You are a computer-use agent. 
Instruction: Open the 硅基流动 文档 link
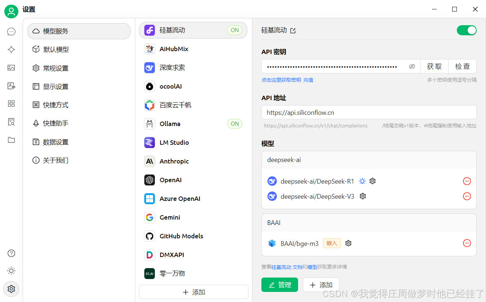[287, 267]
